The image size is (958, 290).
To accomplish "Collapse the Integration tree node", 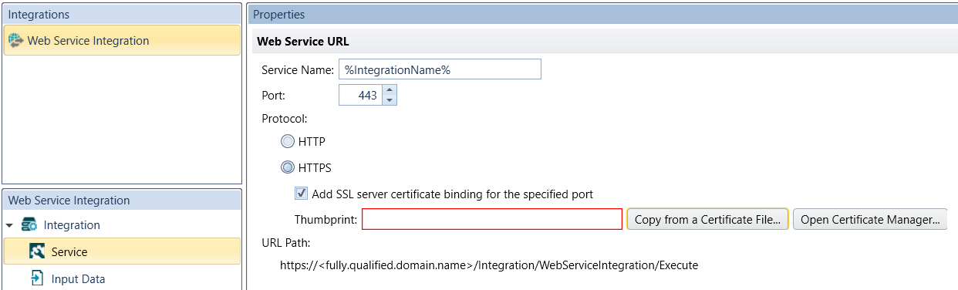I will point(10,225).
